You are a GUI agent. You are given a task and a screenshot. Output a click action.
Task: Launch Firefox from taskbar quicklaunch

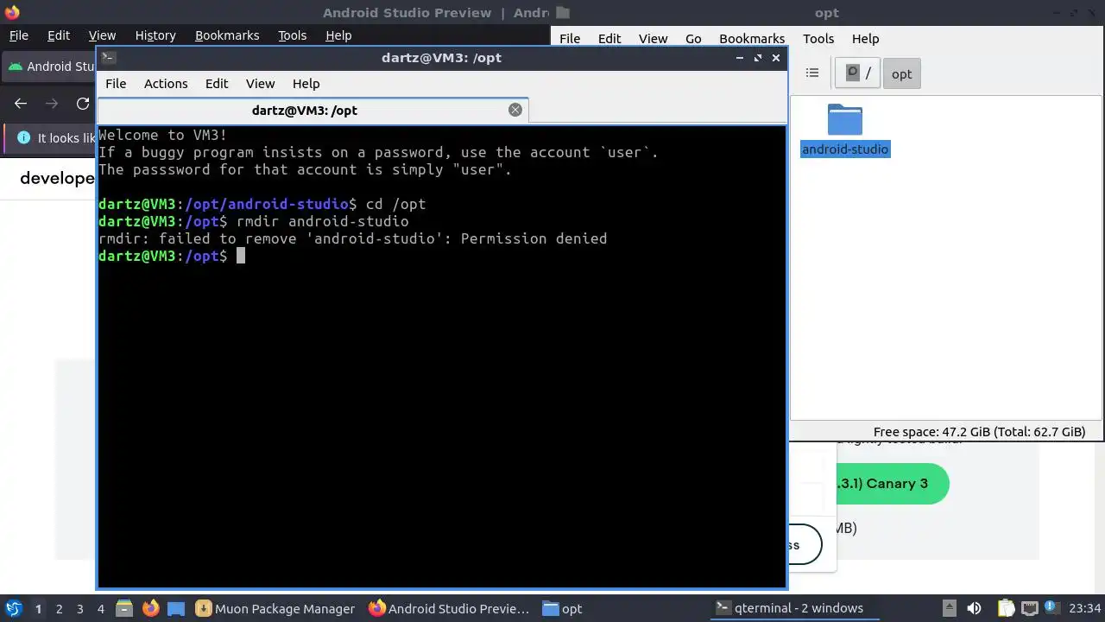pyautogui.click(x=150, y=608)
